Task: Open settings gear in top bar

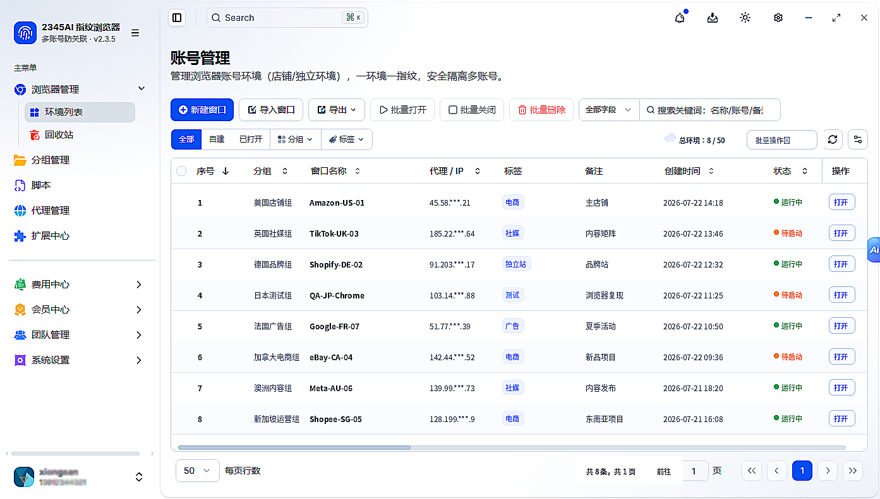Action: 778,18
